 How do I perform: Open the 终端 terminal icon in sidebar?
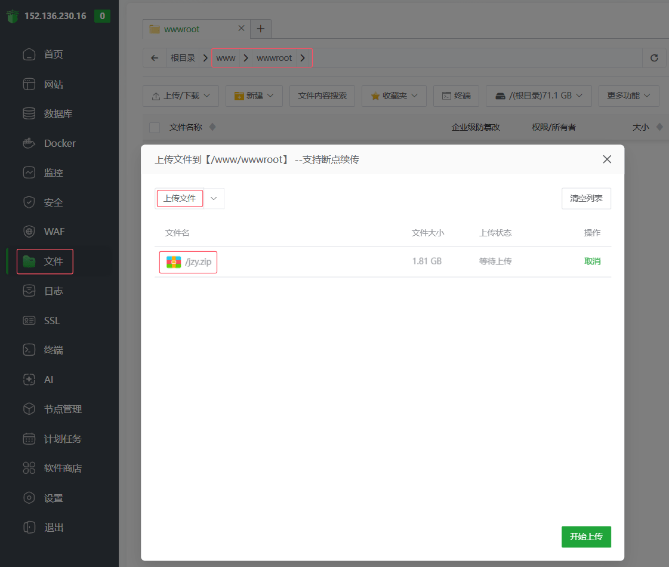click(29, 350)
